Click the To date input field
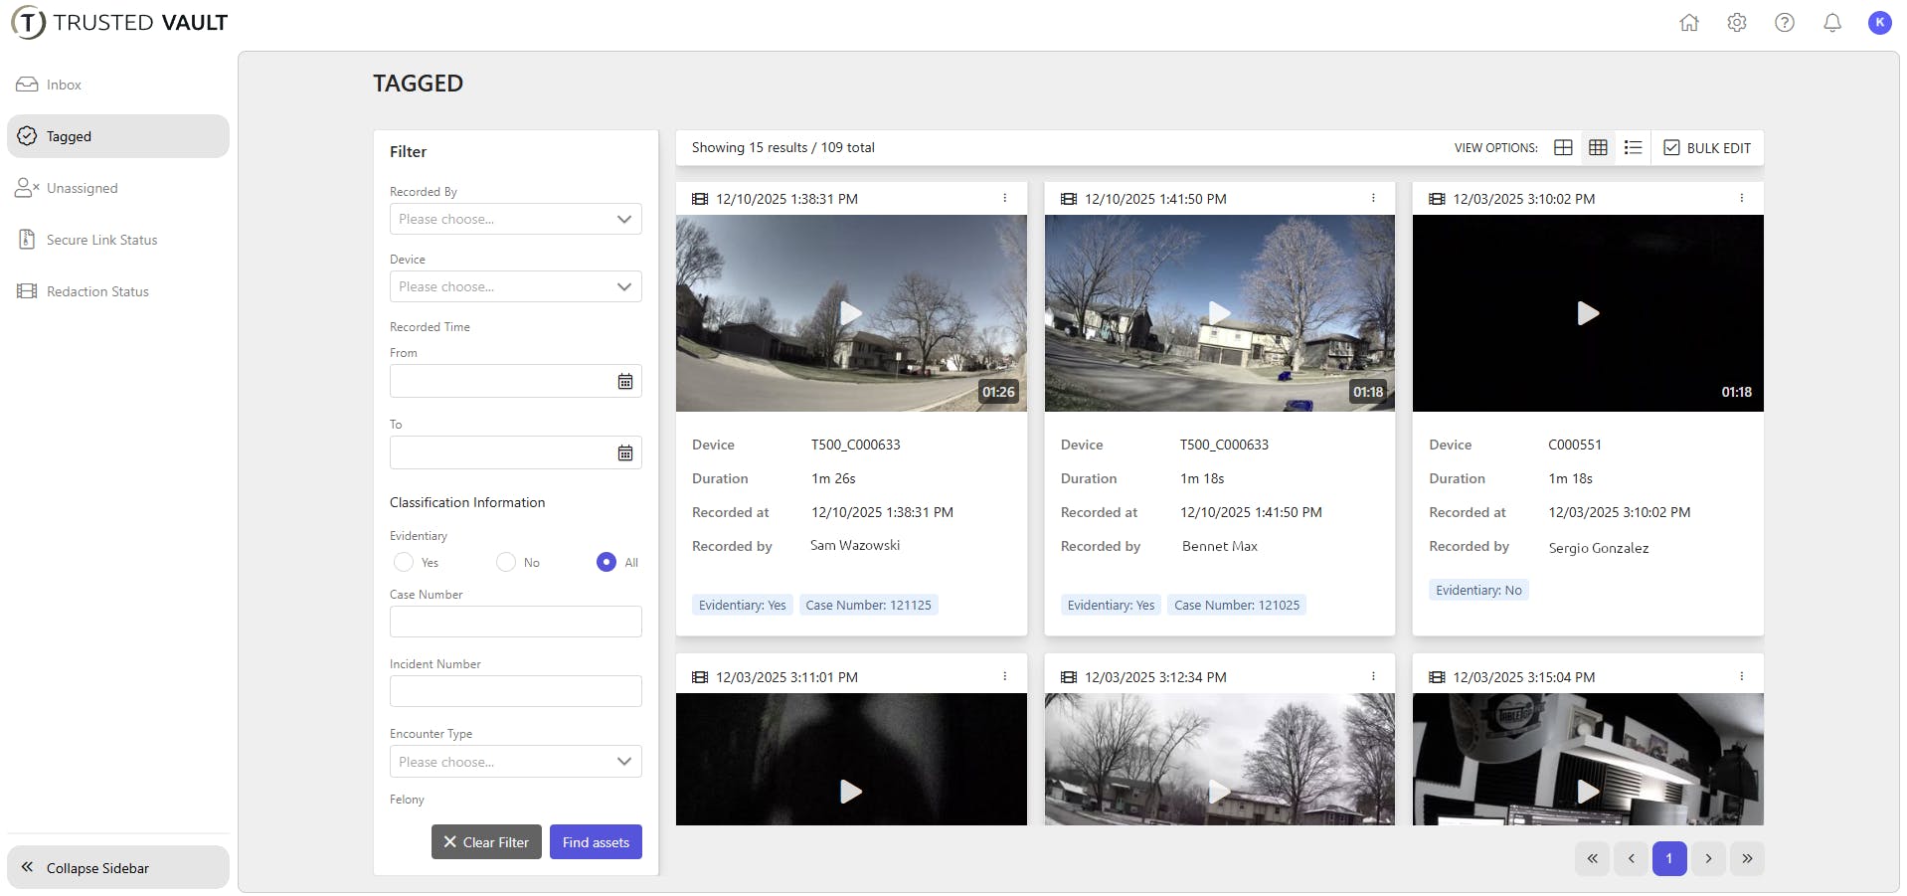Image resolution: width=1907 pixels, height=896 pixels. coord(515,452)
